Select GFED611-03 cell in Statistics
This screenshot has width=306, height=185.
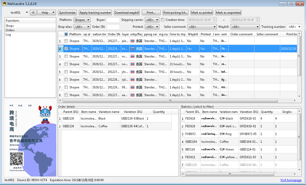249,157
